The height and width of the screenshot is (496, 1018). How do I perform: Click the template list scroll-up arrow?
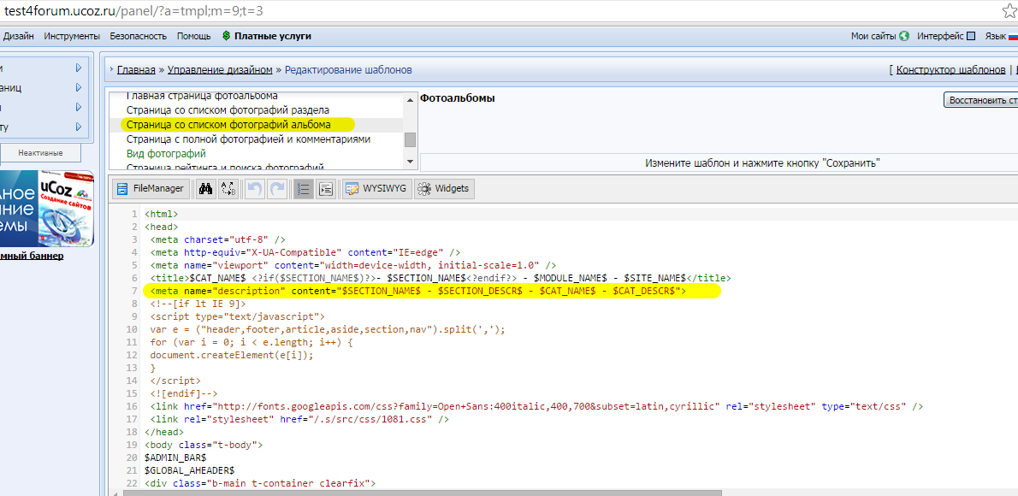click(410, 99)
